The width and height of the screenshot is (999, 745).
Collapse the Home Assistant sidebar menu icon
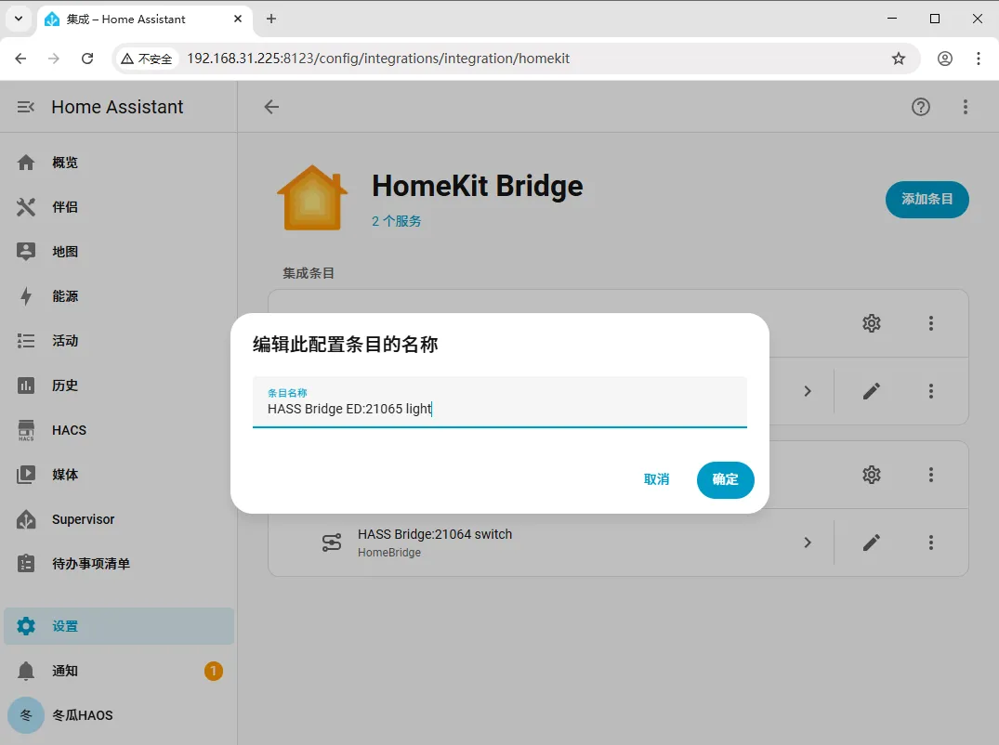(x=25, y=107)
